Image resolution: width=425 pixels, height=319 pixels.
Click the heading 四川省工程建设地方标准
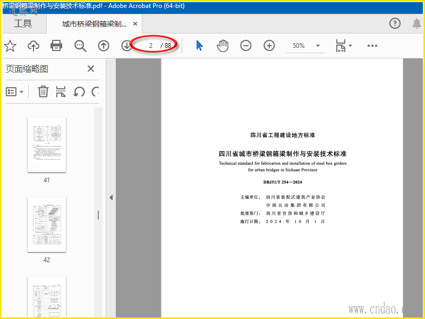click(x=283, y=135)
